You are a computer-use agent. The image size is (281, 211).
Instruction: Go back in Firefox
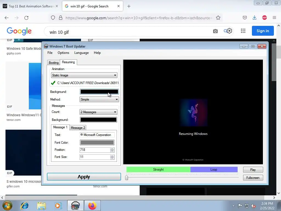[7, 18]
